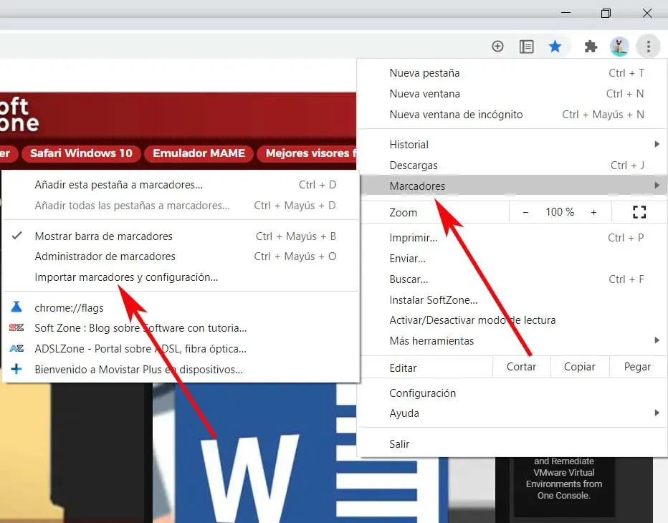Screen dimensions: 668x523
Task: Click the fullscreen icon next to Zoom
Action: point(639,211)
